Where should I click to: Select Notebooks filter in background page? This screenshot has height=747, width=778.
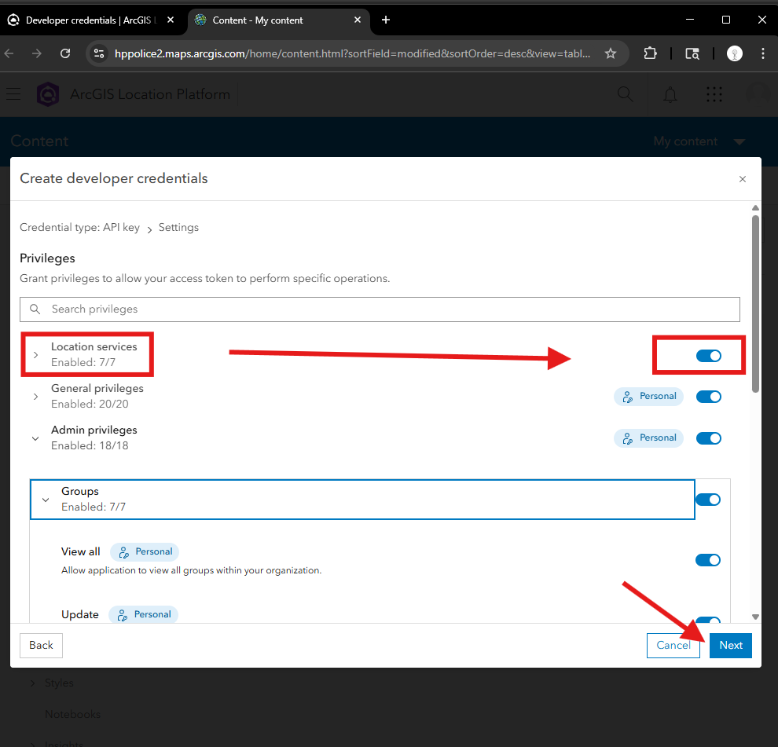[x=72, y=714]
